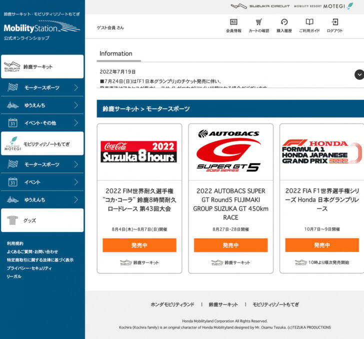Open モビリティリゾートもてぎ footer link
Image resolution: width=364 pixels, height=339 pixels.
click(276, 304)
